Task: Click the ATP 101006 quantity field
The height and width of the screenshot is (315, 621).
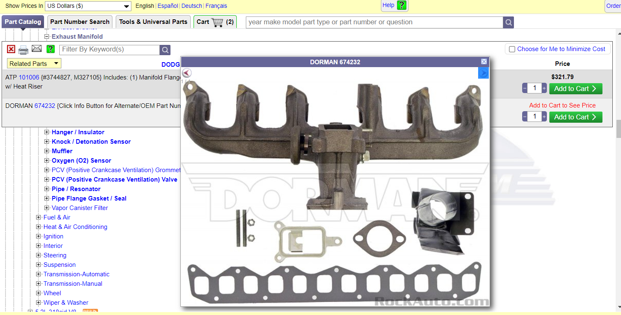Action: point(535,89)
